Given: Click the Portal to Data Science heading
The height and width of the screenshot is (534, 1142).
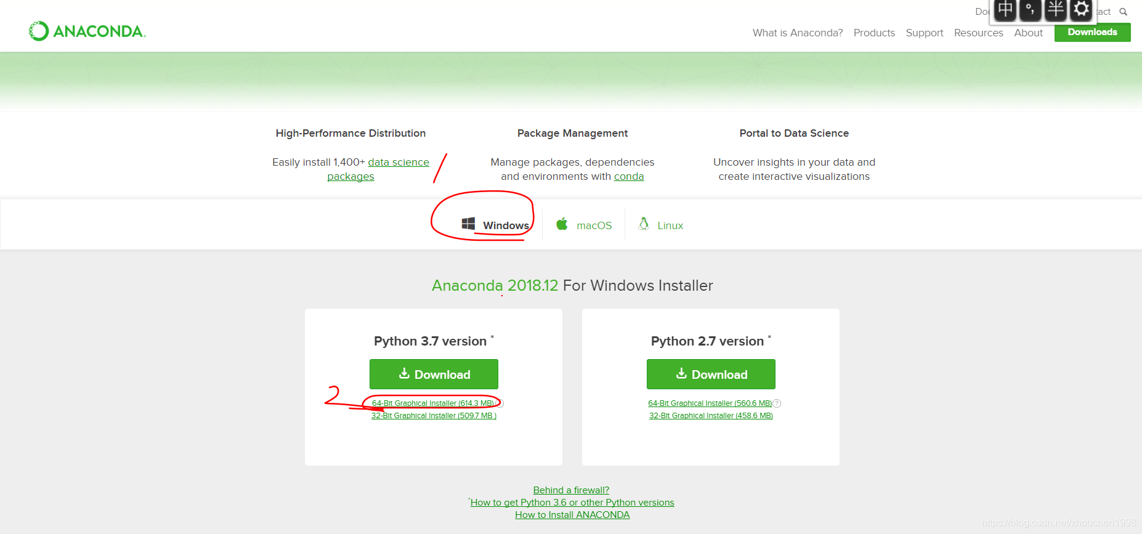Looking at the screenshot, I should (x=794, y=133).
